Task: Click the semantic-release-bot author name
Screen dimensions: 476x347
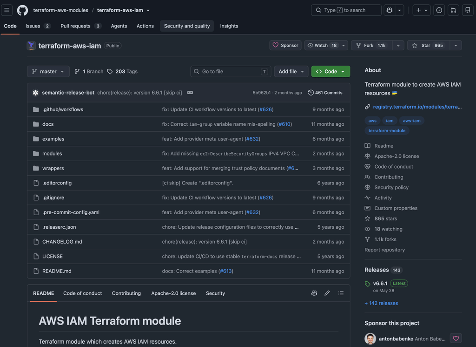Action: tap(68, 92)
